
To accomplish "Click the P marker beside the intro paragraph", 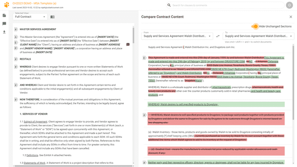I will pyautogui.click(x=16, y=48).
